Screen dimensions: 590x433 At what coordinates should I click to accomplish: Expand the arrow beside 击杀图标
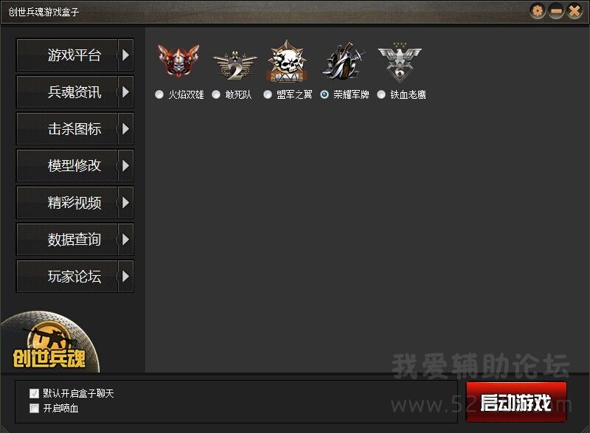[x=125, y=128]
